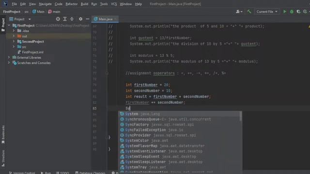310x174 pixels.
Task: Open the Window menu
Action: (126, 4)
